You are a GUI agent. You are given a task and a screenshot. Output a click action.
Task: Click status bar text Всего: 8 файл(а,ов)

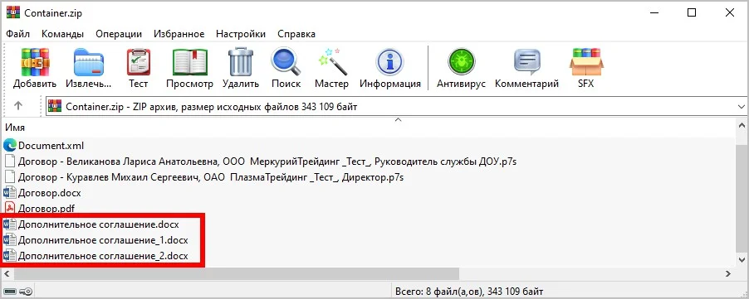[x=469, y=291]
